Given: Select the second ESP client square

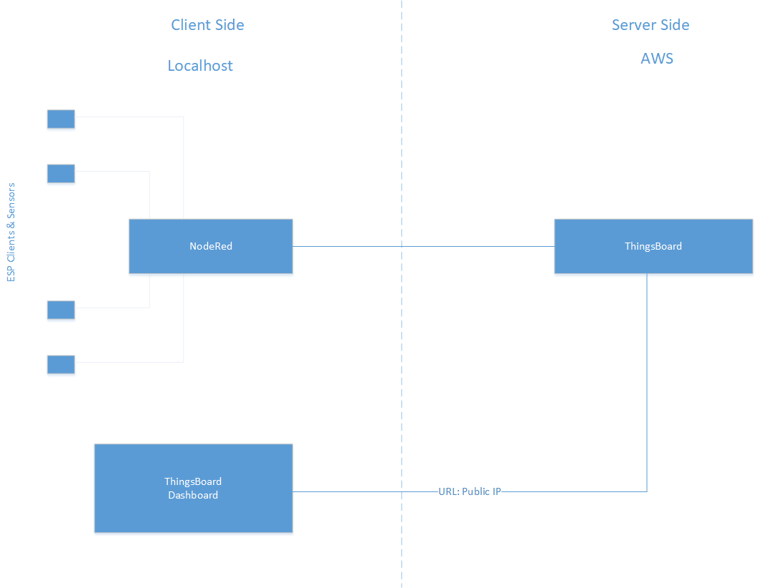Looking at the screenshot, I should tap(61, 173).
